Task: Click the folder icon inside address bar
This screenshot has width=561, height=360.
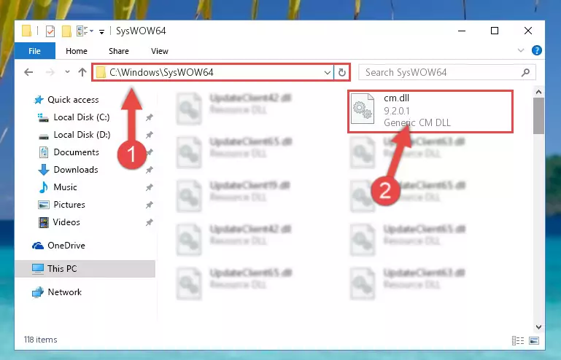Action: coord(101,73)
